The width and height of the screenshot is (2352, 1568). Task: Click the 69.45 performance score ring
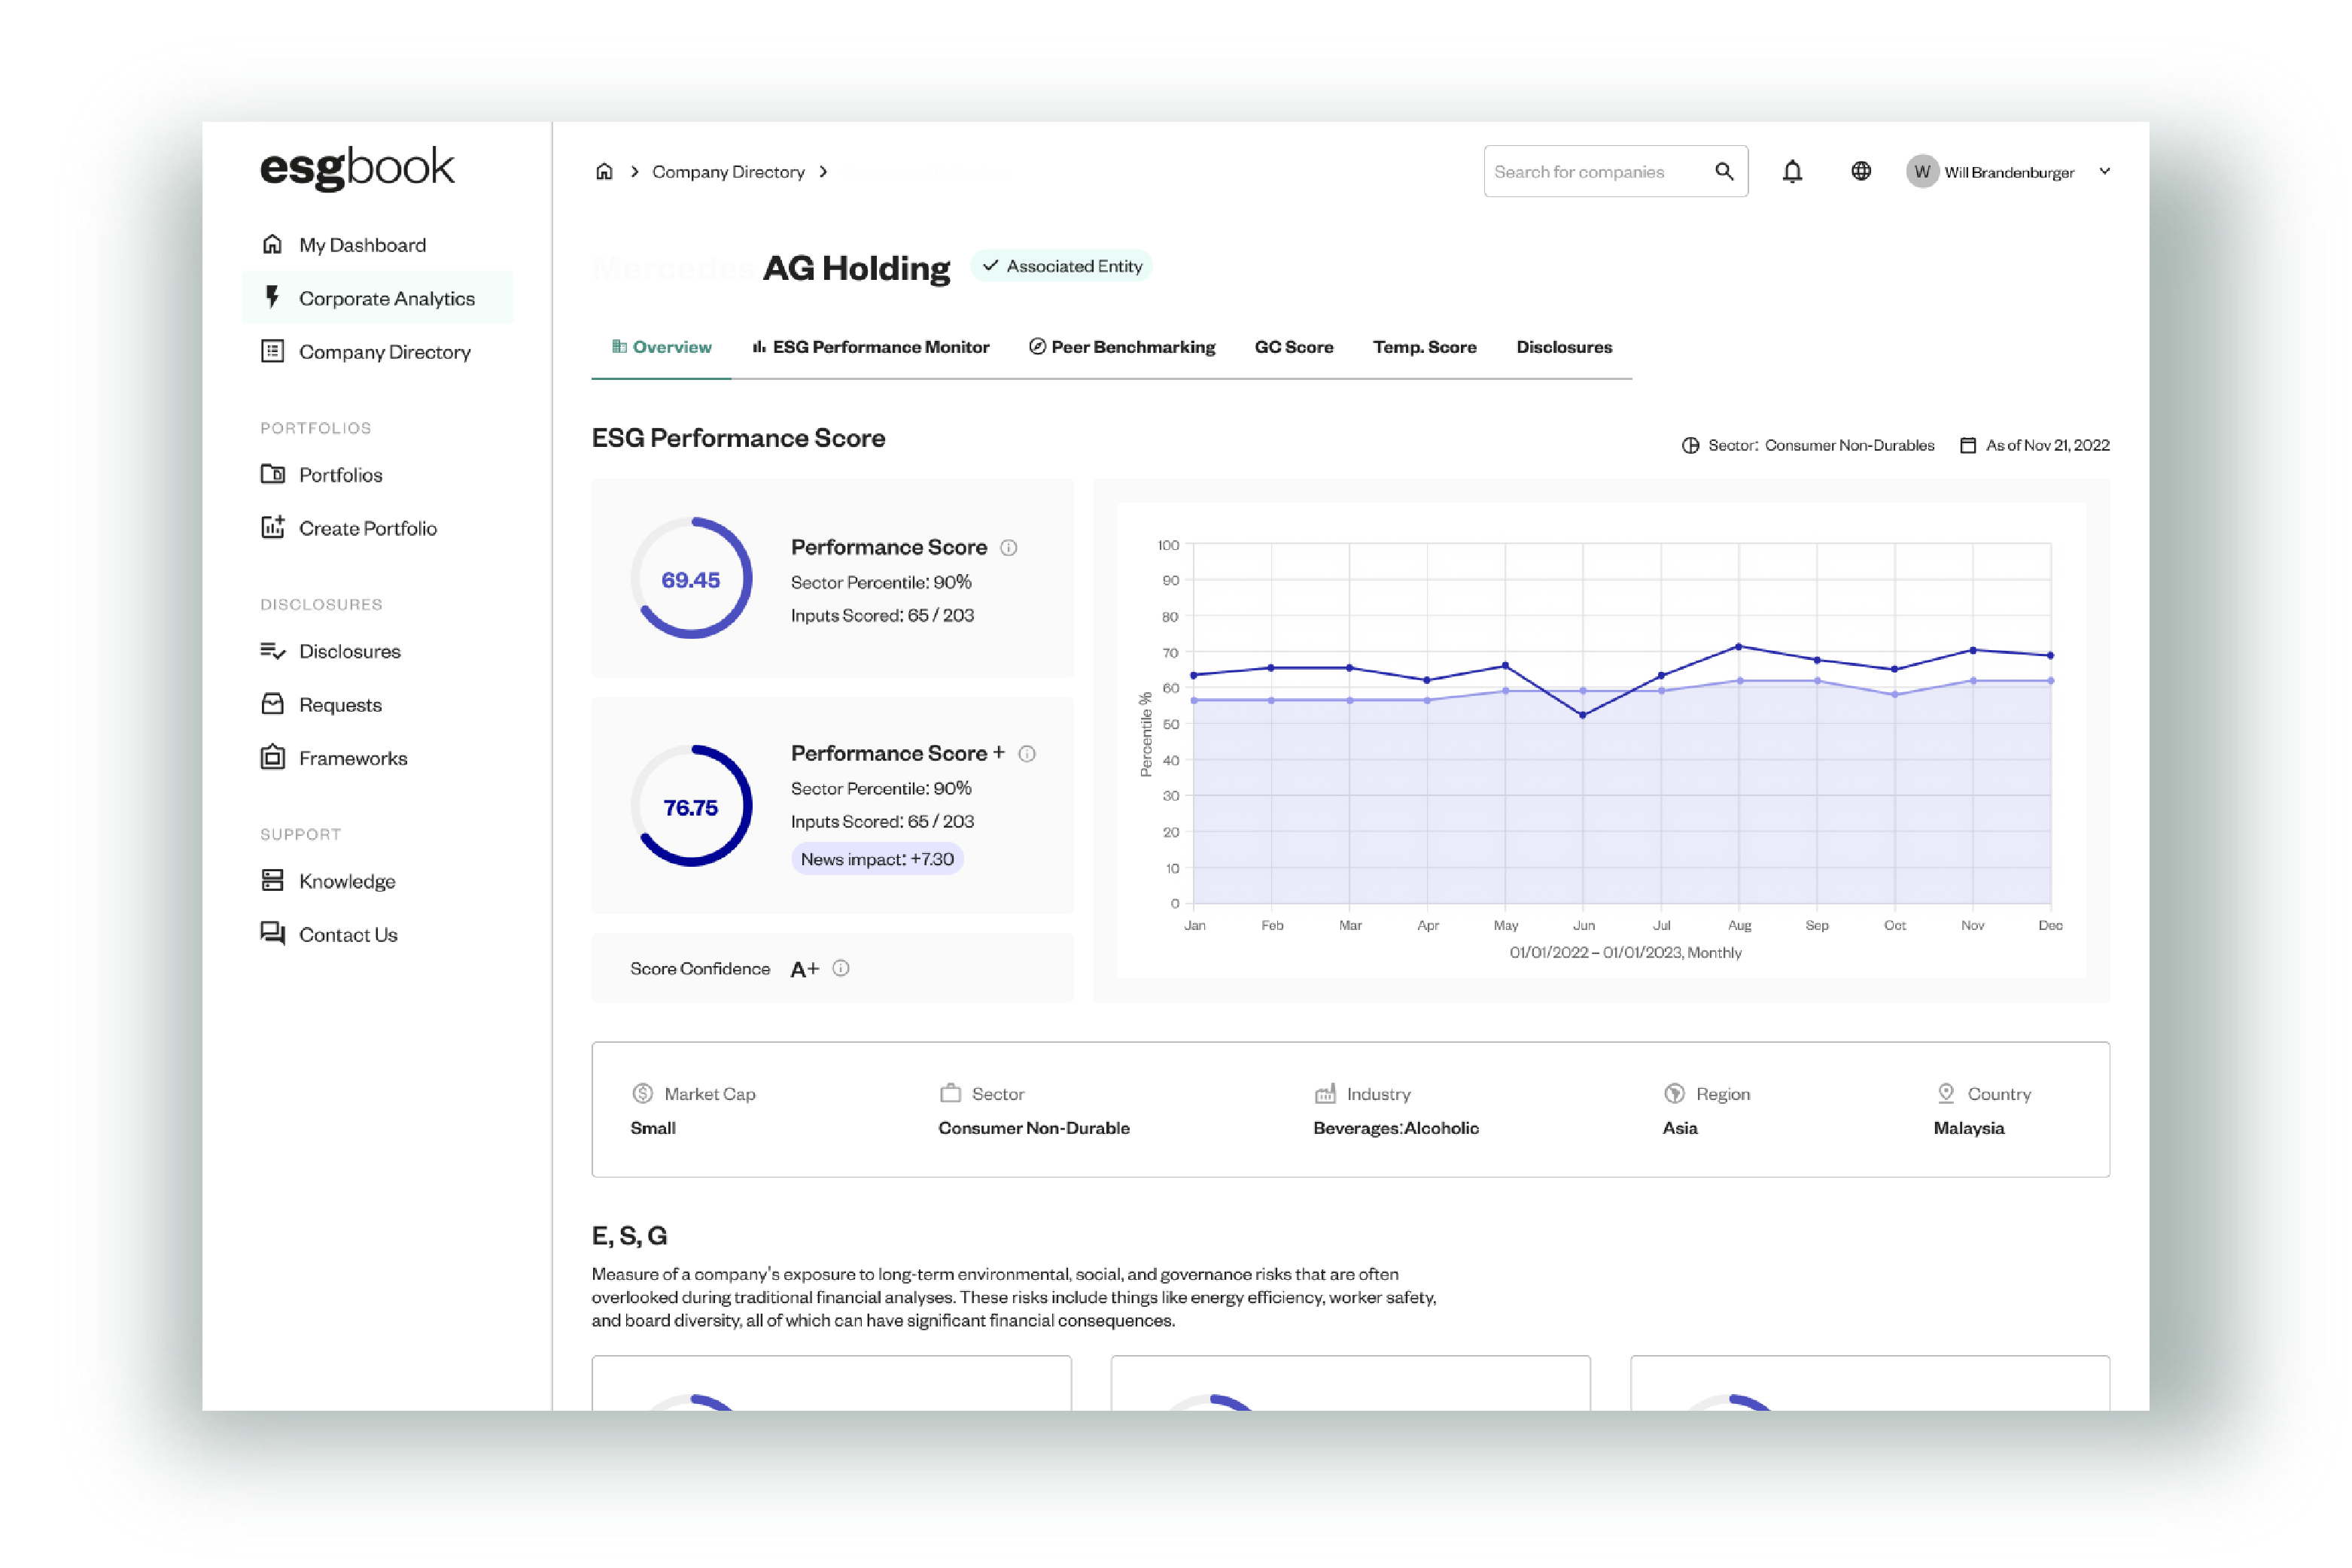[x=691, y=578]
